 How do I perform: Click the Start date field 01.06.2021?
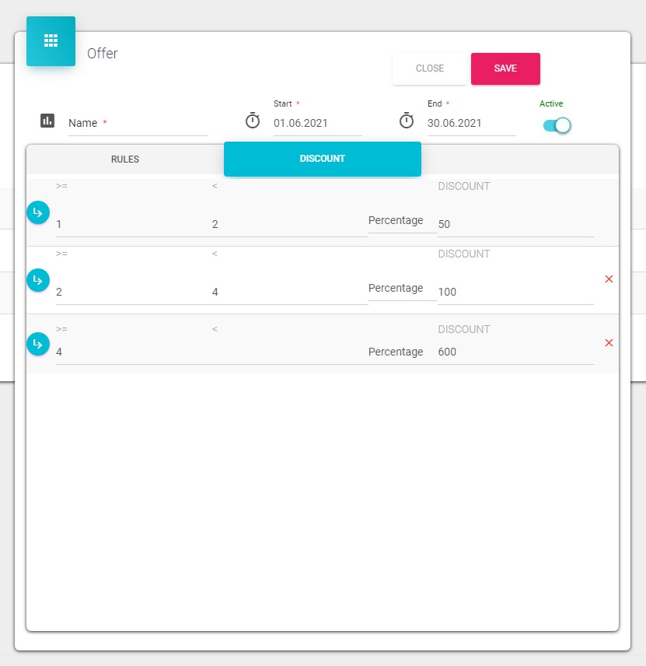(316, 123)
